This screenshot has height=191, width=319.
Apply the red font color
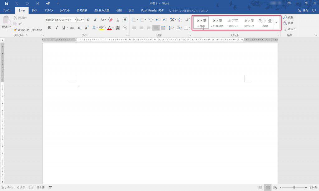point(109,28)
